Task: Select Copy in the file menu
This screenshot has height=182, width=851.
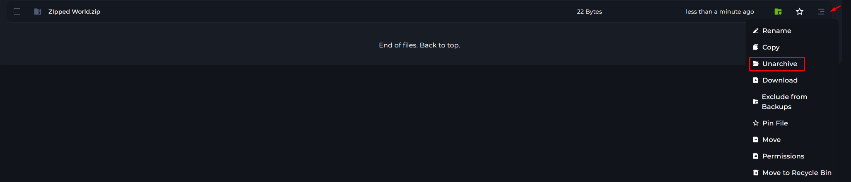Action: [x=771, y=47]
